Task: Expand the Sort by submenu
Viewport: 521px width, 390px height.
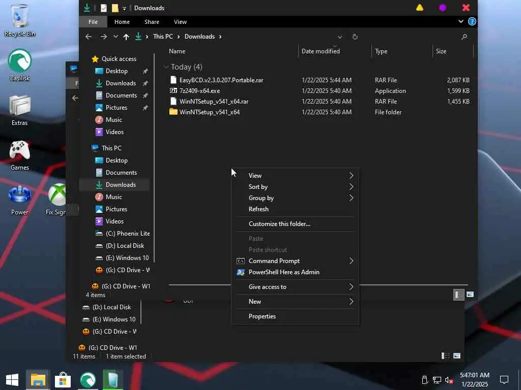Action: 295,187
